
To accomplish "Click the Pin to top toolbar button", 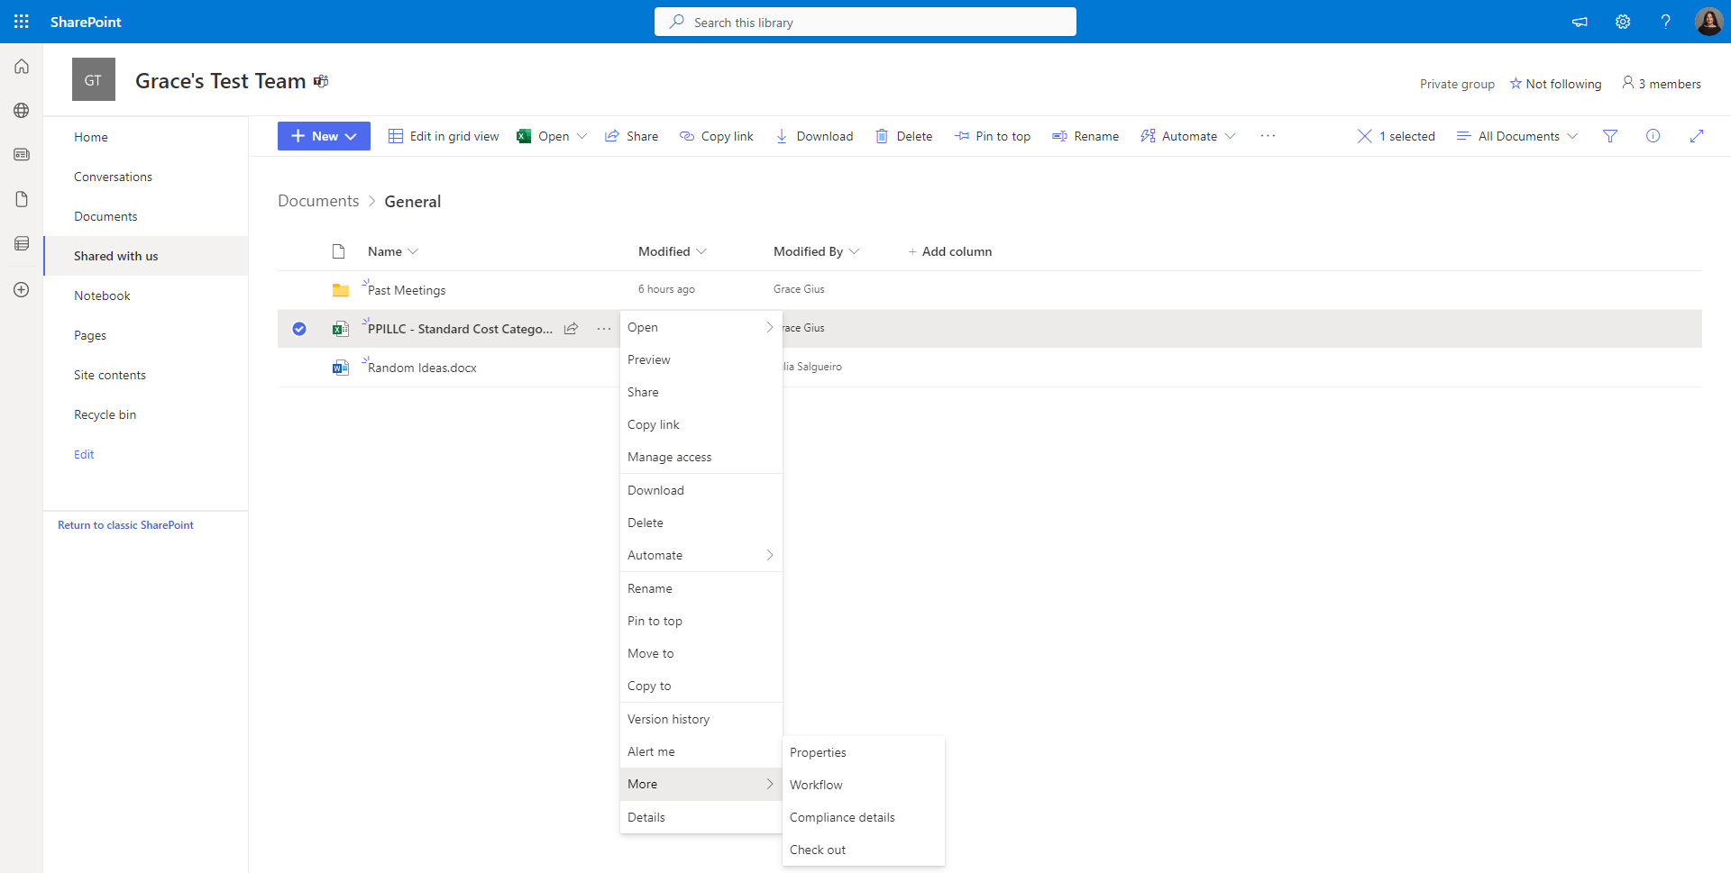I will (993, 136).
